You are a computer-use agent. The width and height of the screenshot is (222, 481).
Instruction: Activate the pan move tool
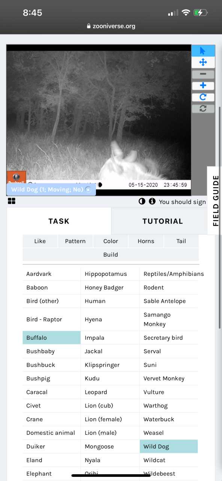click(x=203, y=62)
